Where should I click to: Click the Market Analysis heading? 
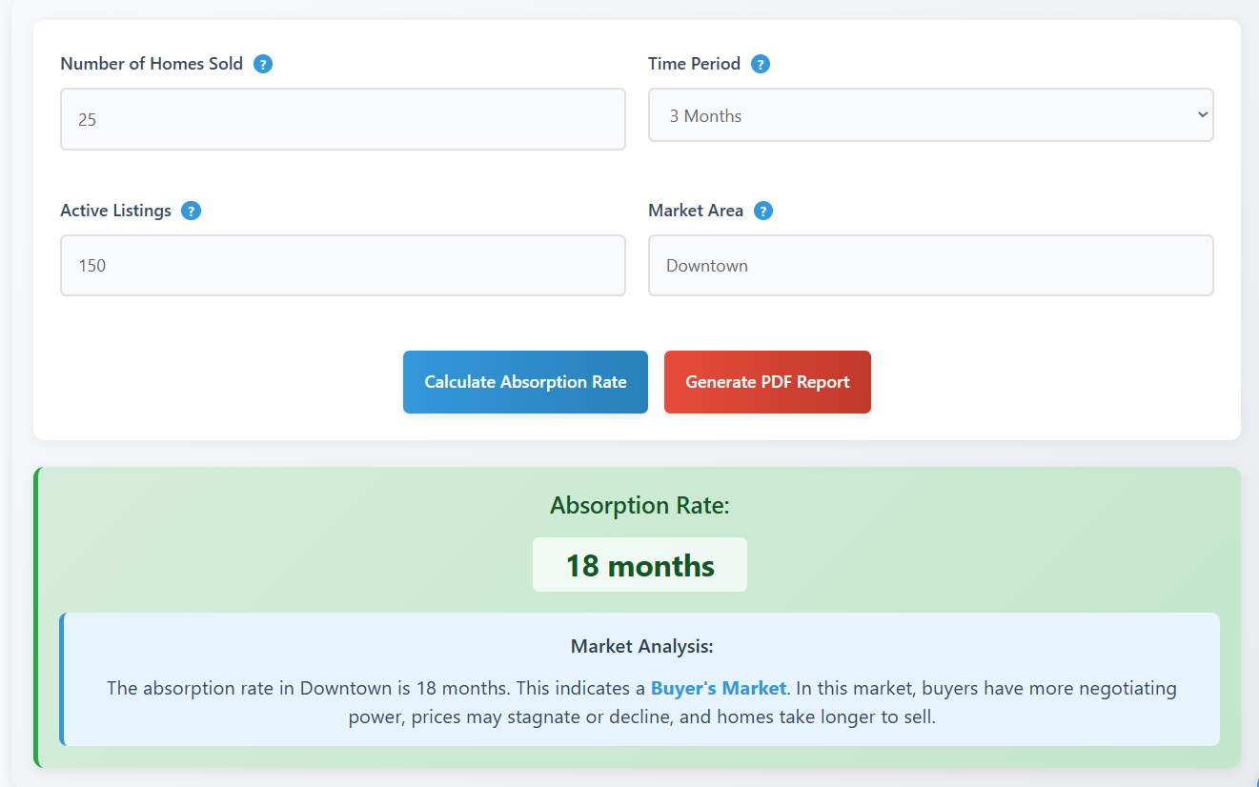(x=641, y=646)
